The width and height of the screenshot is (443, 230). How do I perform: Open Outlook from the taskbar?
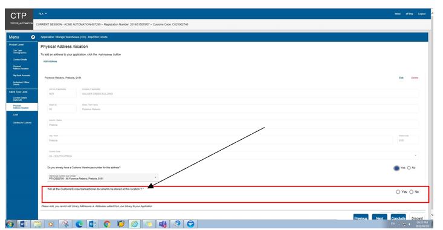tap(92, 225)
